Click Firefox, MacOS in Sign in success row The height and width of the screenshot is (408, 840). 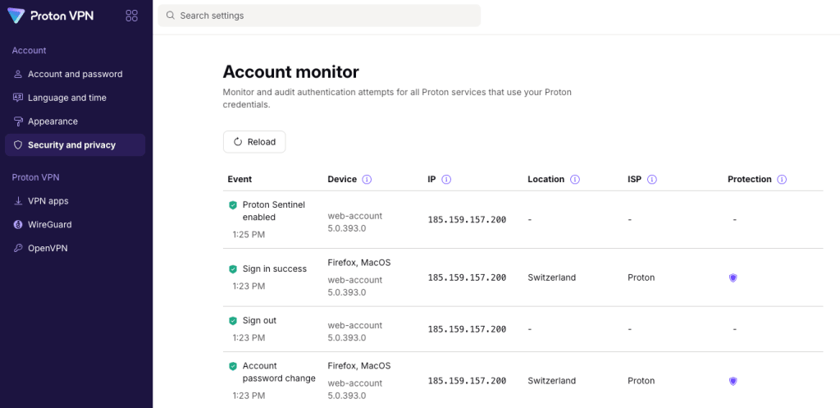(x=359, y=263)
